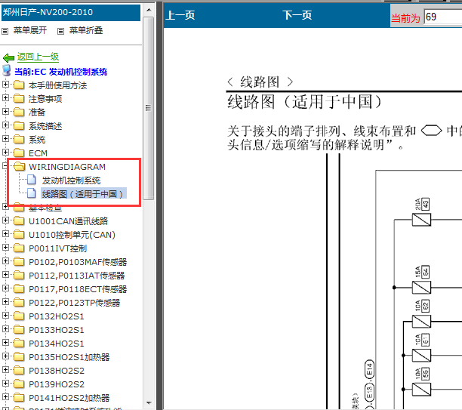Select the P0138HO2S2 tree item
This screenshot has height=410, width=462.
coord(57,371)
